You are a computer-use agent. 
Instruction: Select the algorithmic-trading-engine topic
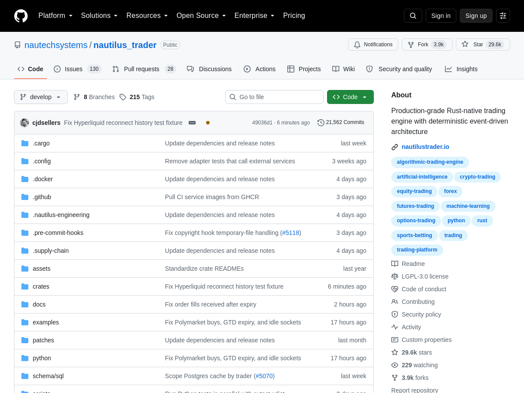pyautogui.click(x=430, y=162)
